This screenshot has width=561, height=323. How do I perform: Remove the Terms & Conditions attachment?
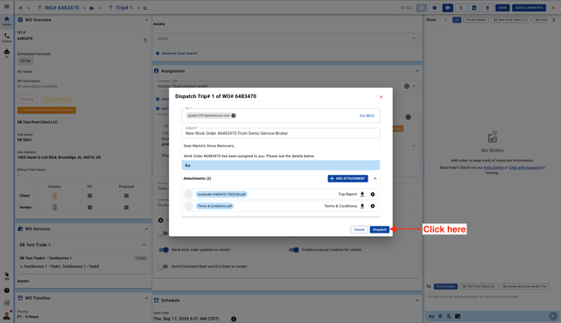point(373,206)
